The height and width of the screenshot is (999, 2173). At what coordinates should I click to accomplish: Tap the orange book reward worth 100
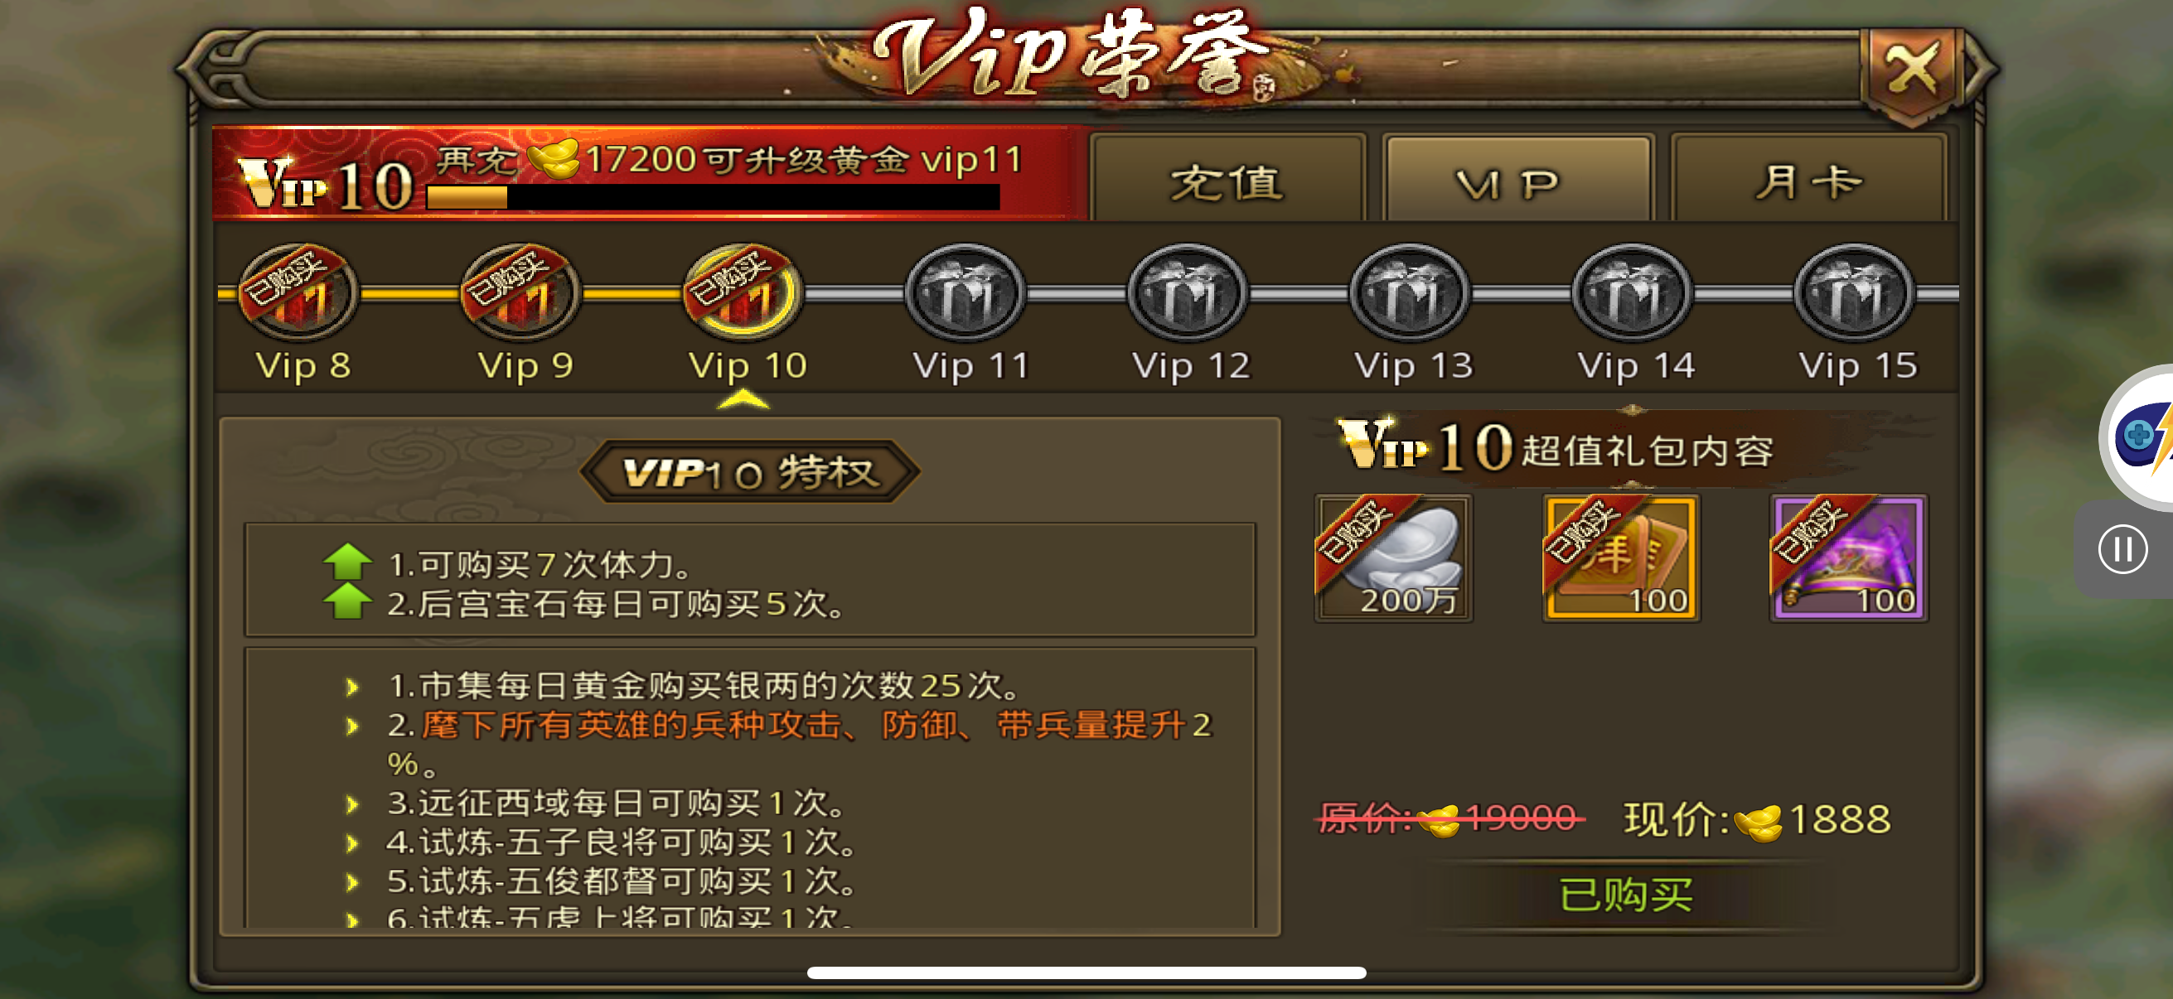coord(1620,558)
